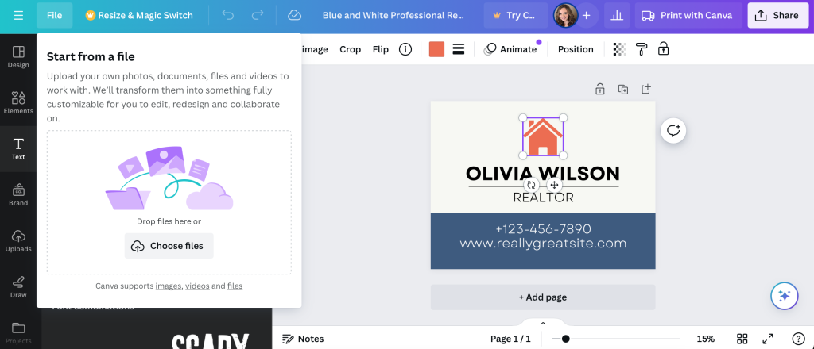Duplicate the page icon

[x=623, y=89]
